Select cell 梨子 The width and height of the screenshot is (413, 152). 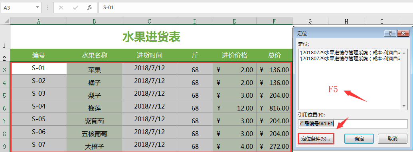coord(94,94)
